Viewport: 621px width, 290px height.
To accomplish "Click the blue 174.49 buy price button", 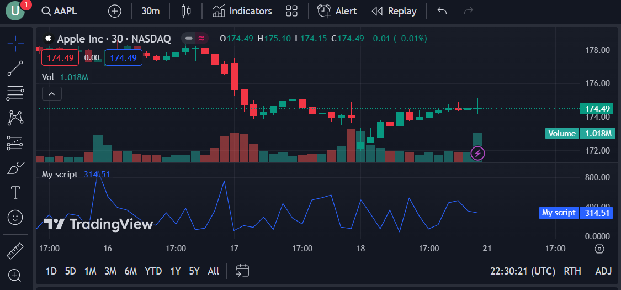I will 123,58.
